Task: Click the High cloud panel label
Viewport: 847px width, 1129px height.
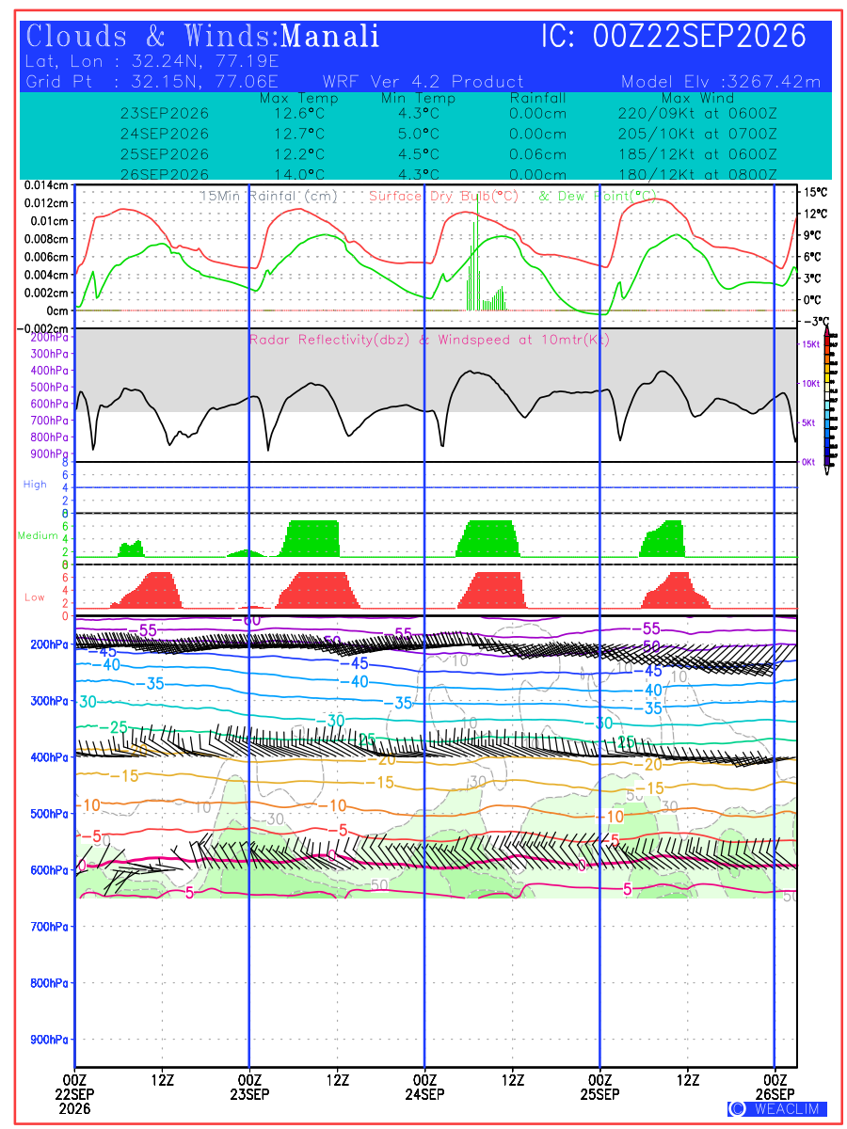Action: (x=35, y=485)
